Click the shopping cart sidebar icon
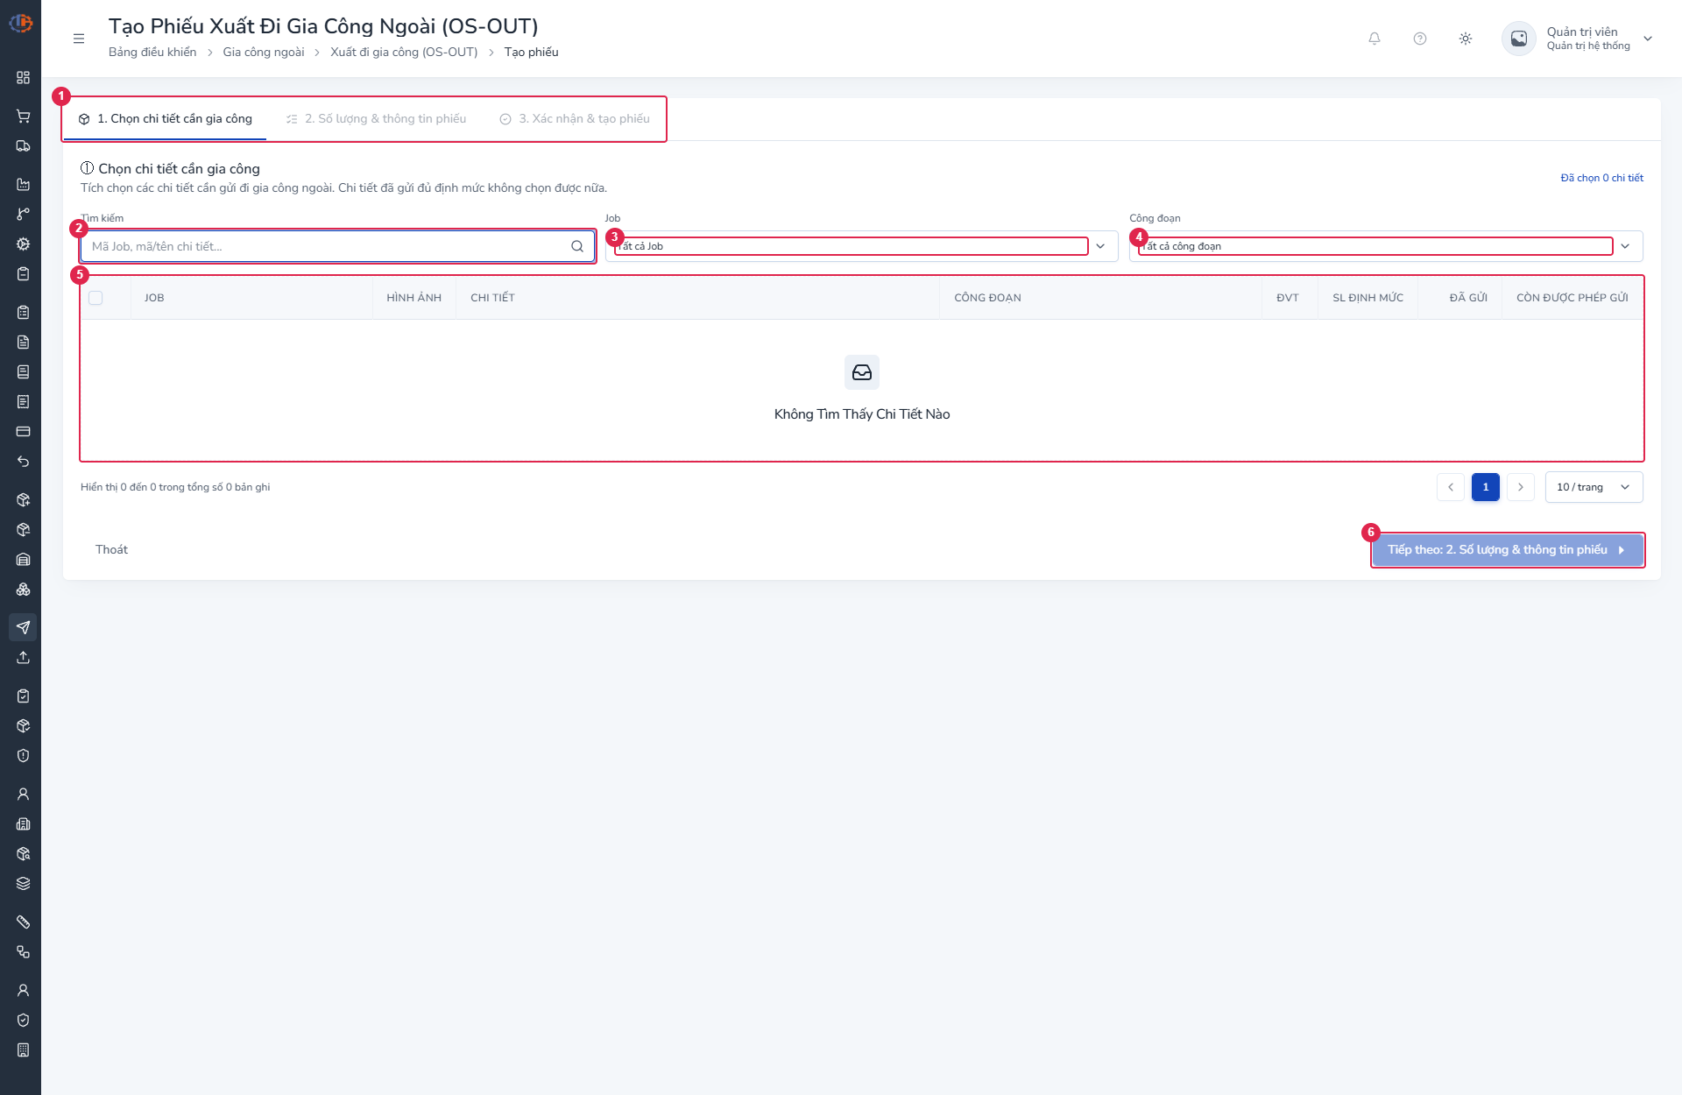 click(x=23, y=117)
